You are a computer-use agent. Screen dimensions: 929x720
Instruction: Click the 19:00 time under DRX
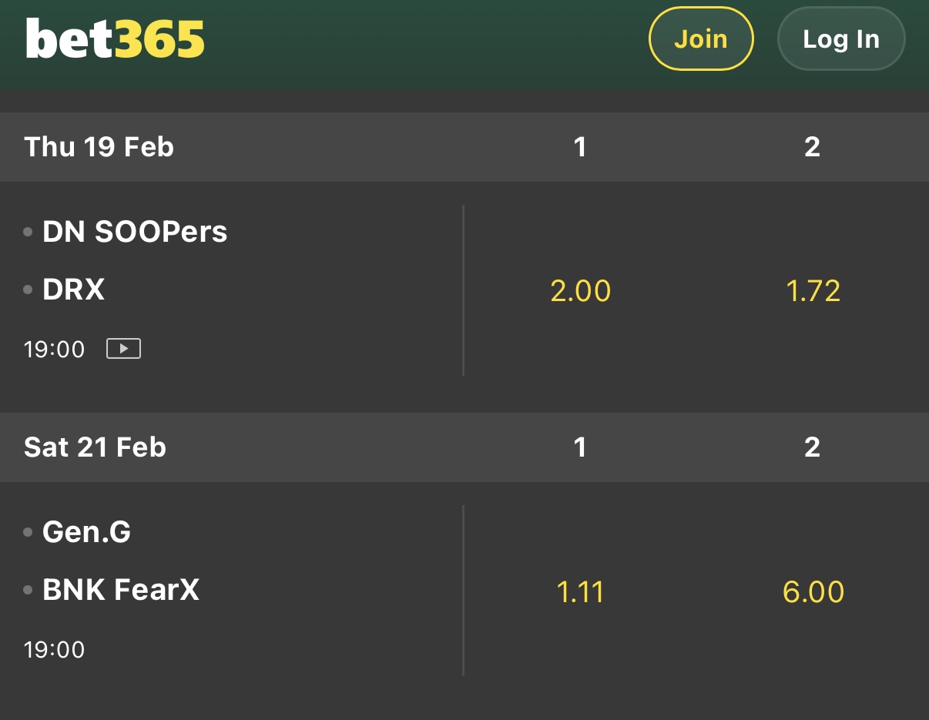coord(54,350)
